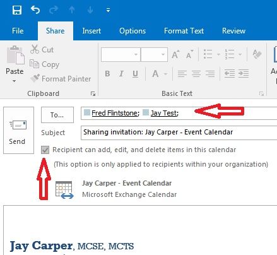Click the Save icon in quick access toolbar
Viewport: 277px width, 255px height.
click(x=17, y=10)
